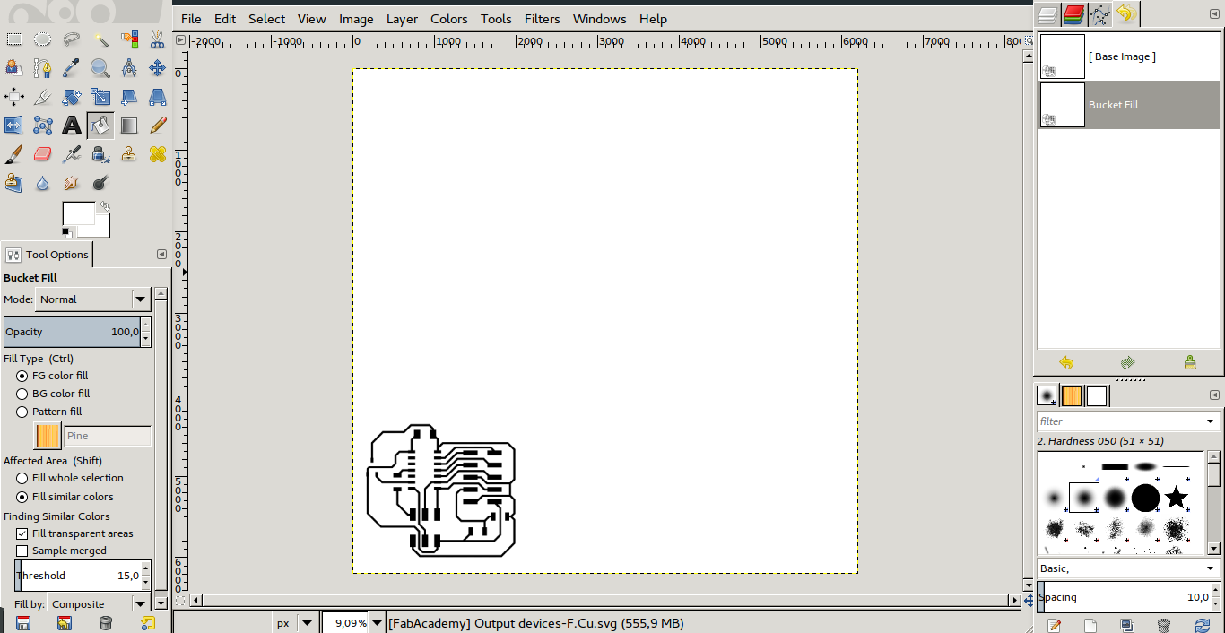Select the Ink tool
The image size is (1225, 633).
point(100,153)
